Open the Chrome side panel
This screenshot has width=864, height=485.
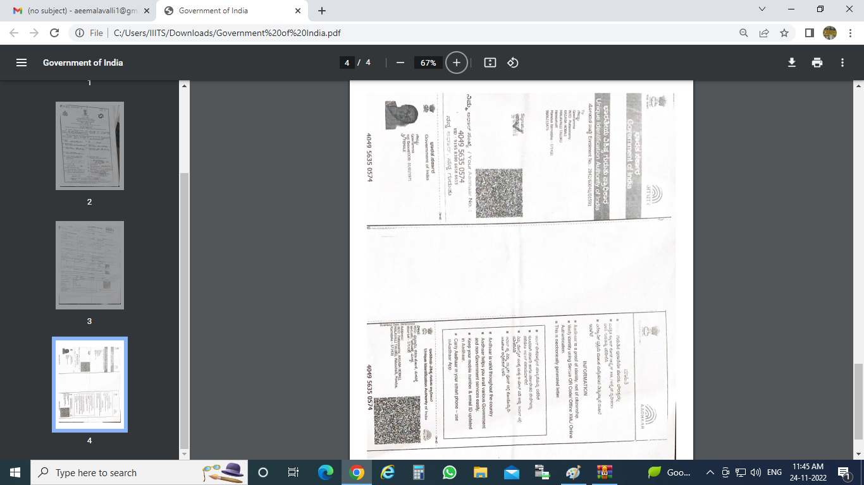pos(809,33)
